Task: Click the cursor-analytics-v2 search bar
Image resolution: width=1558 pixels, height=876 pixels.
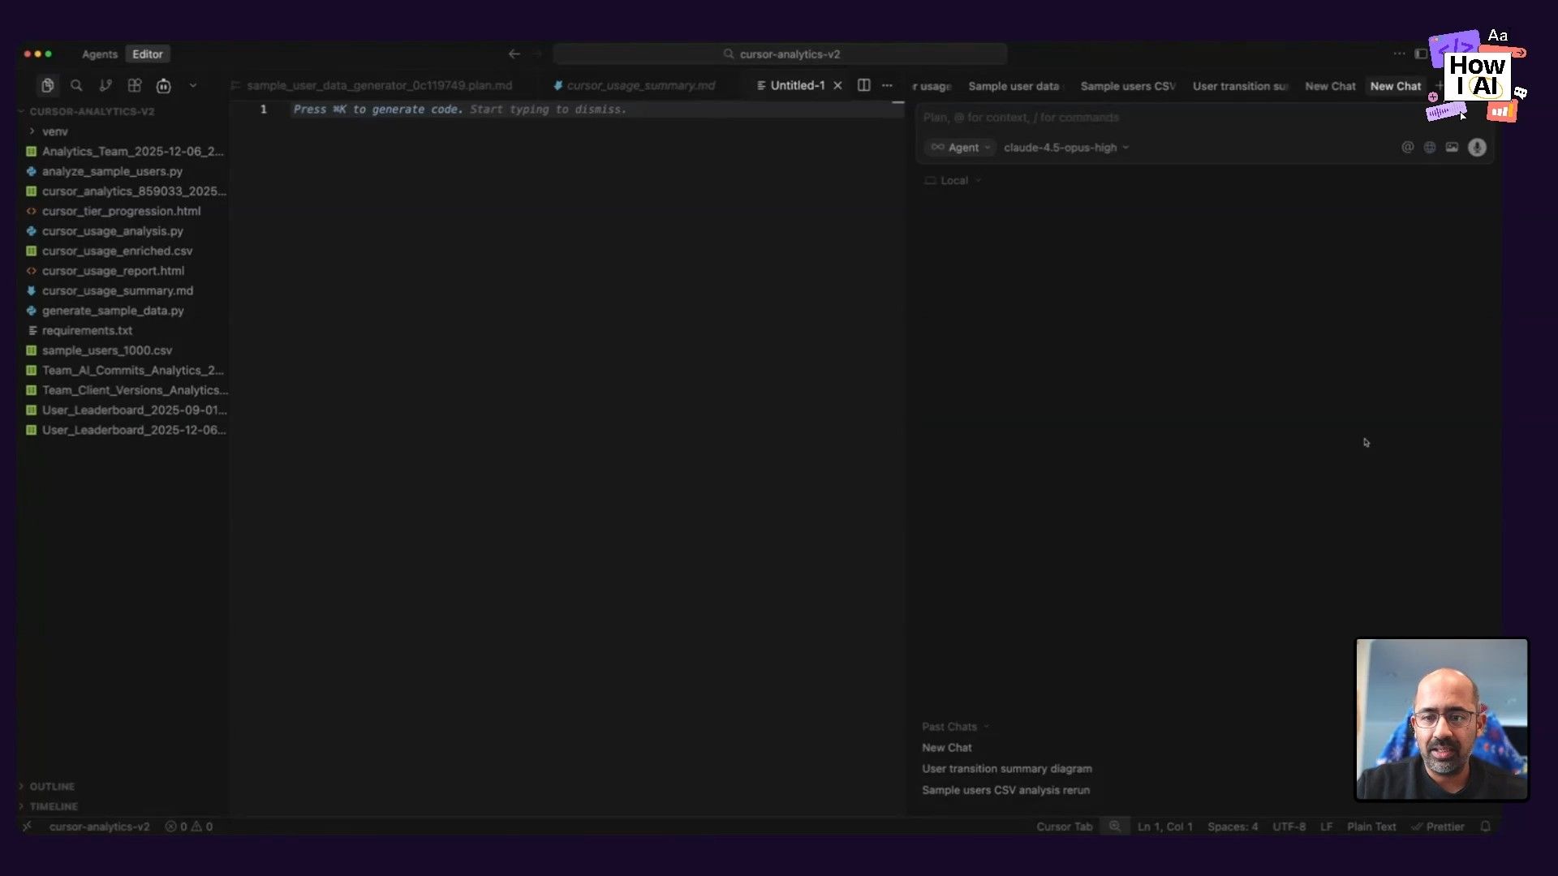Action: [780, 54]
